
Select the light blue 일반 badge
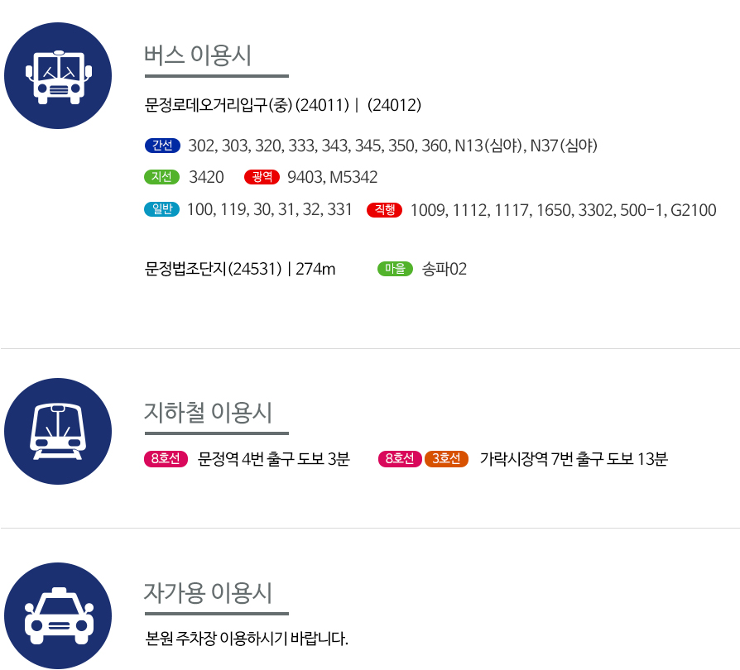162,209
